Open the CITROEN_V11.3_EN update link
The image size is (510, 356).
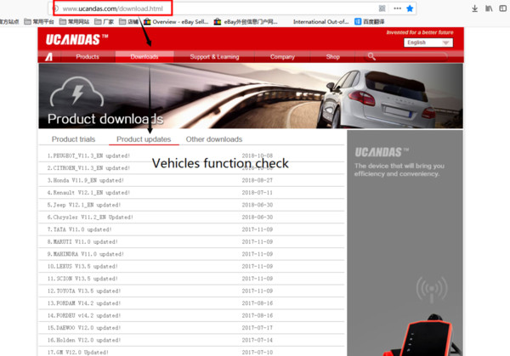point(88,168)
